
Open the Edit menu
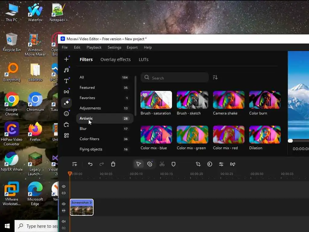pyautogui.click(x=77, y=47)
